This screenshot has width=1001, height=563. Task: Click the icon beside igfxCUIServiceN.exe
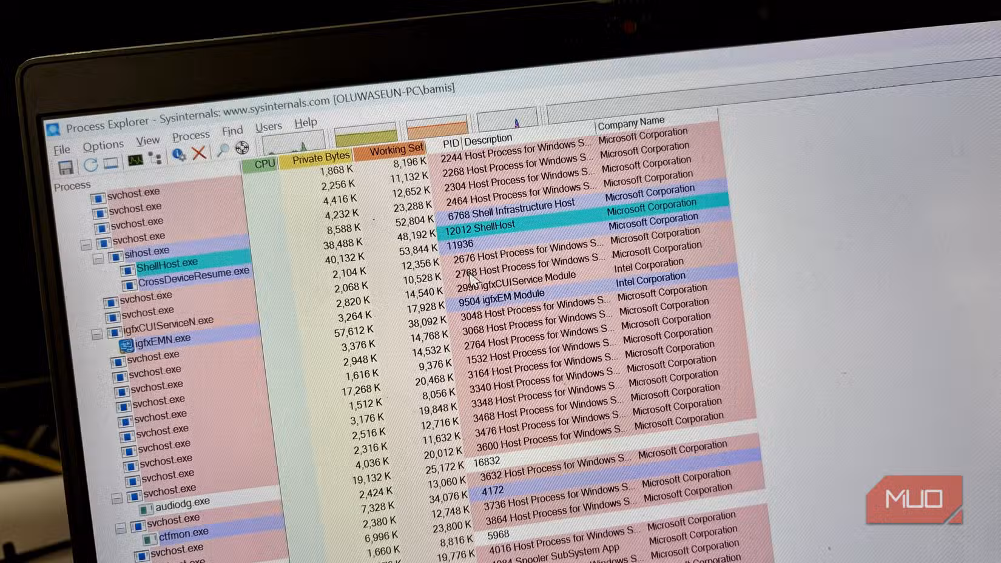pos(115,332)
